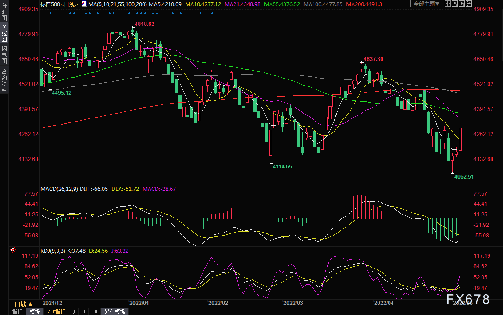Switch to 闪电图 side tab

point(4,55)
